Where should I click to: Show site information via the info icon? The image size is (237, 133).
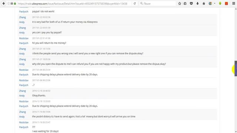[x=9, y=3]
